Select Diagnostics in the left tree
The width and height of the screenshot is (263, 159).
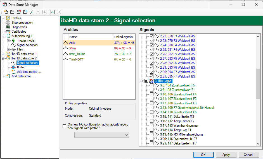(19, 27)
